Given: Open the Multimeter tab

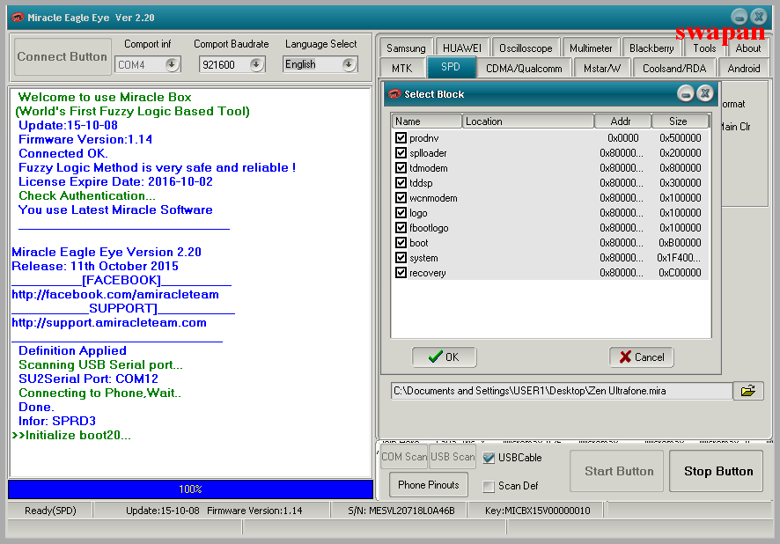Looking at the screenshot, I should point(591,48).
